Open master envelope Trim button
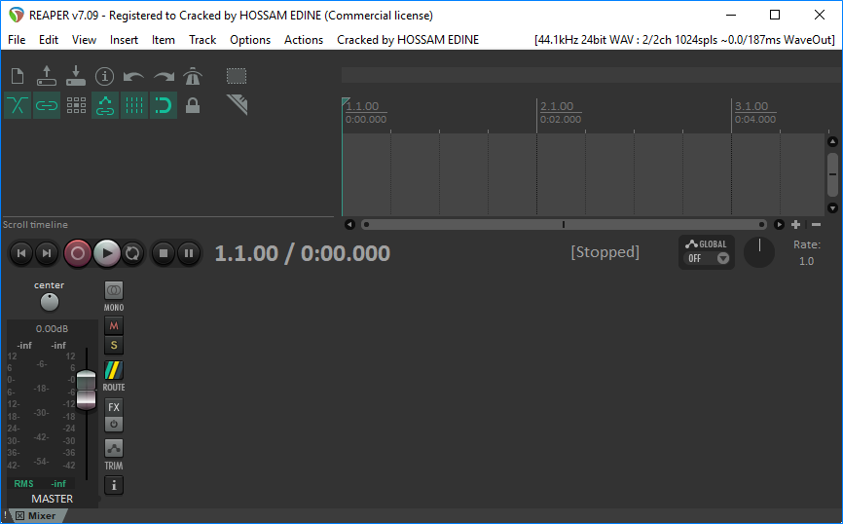Screen dimensions: 843x524 114,448
